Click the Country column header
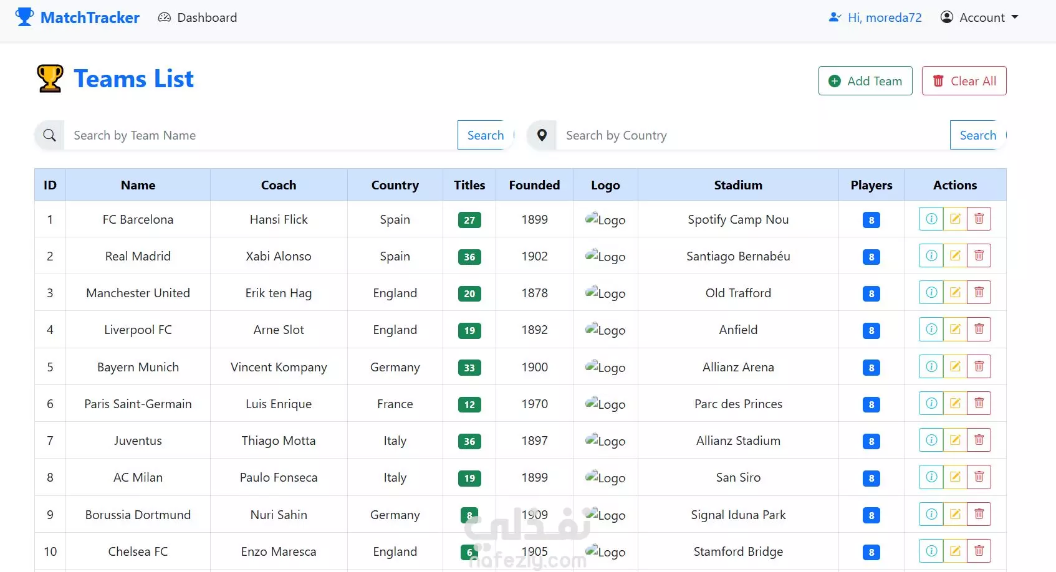Screen dimensions: 1056x572 point(395,185)
